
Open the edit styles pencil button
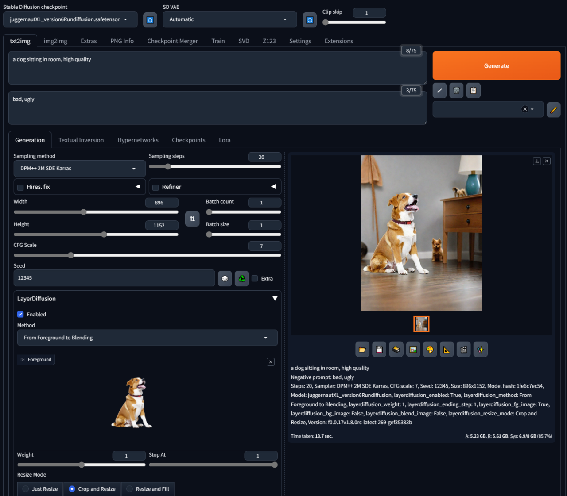553,110
